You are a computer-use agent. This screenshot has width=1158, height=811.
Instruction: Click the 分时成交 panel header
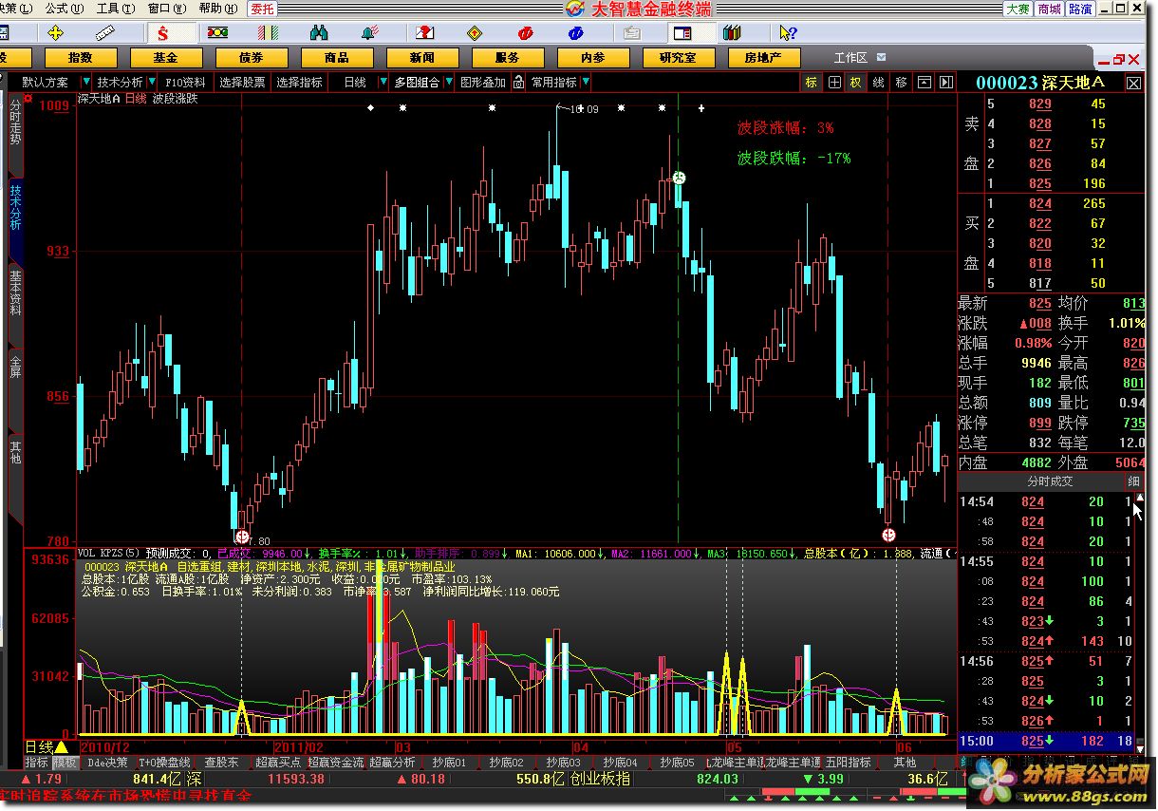[1042, 481]
